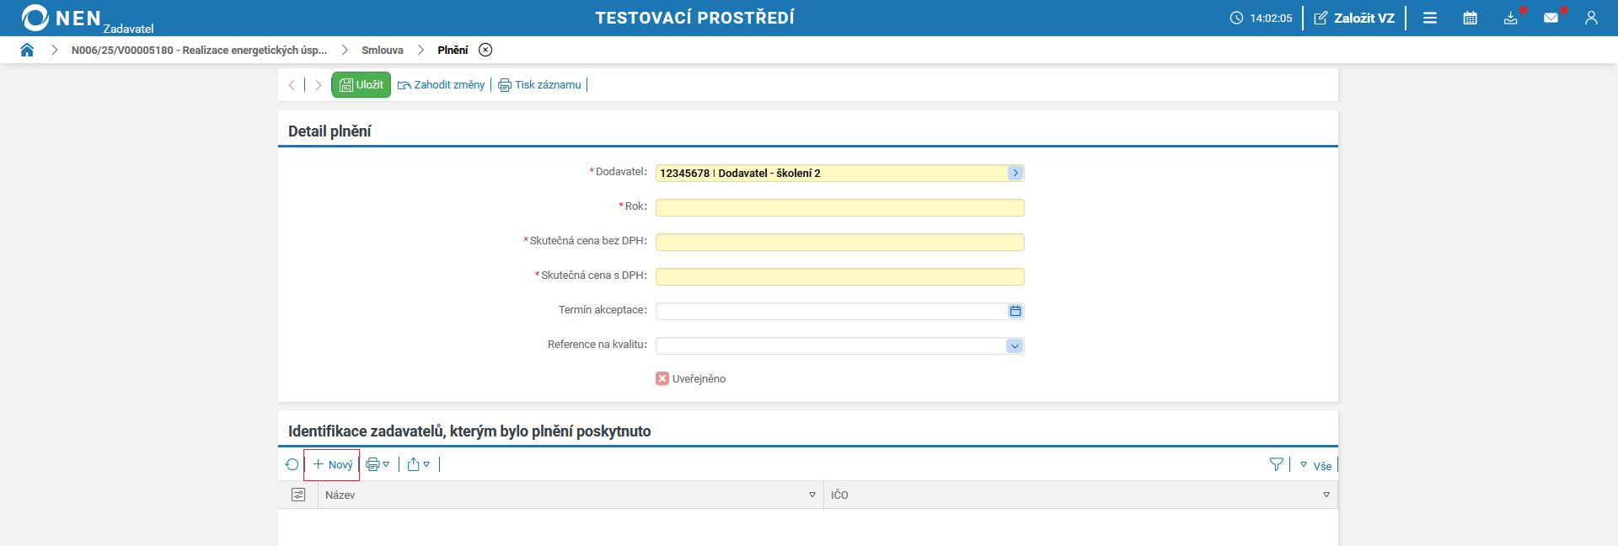
Task: Click Zahodit změny to discard changes
Action: (x=442, y=84)
